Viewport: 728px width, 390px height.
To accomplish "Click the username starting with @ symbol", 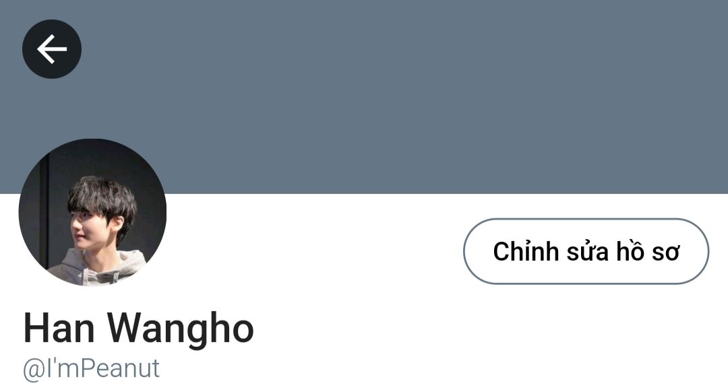I will [91, 370].
